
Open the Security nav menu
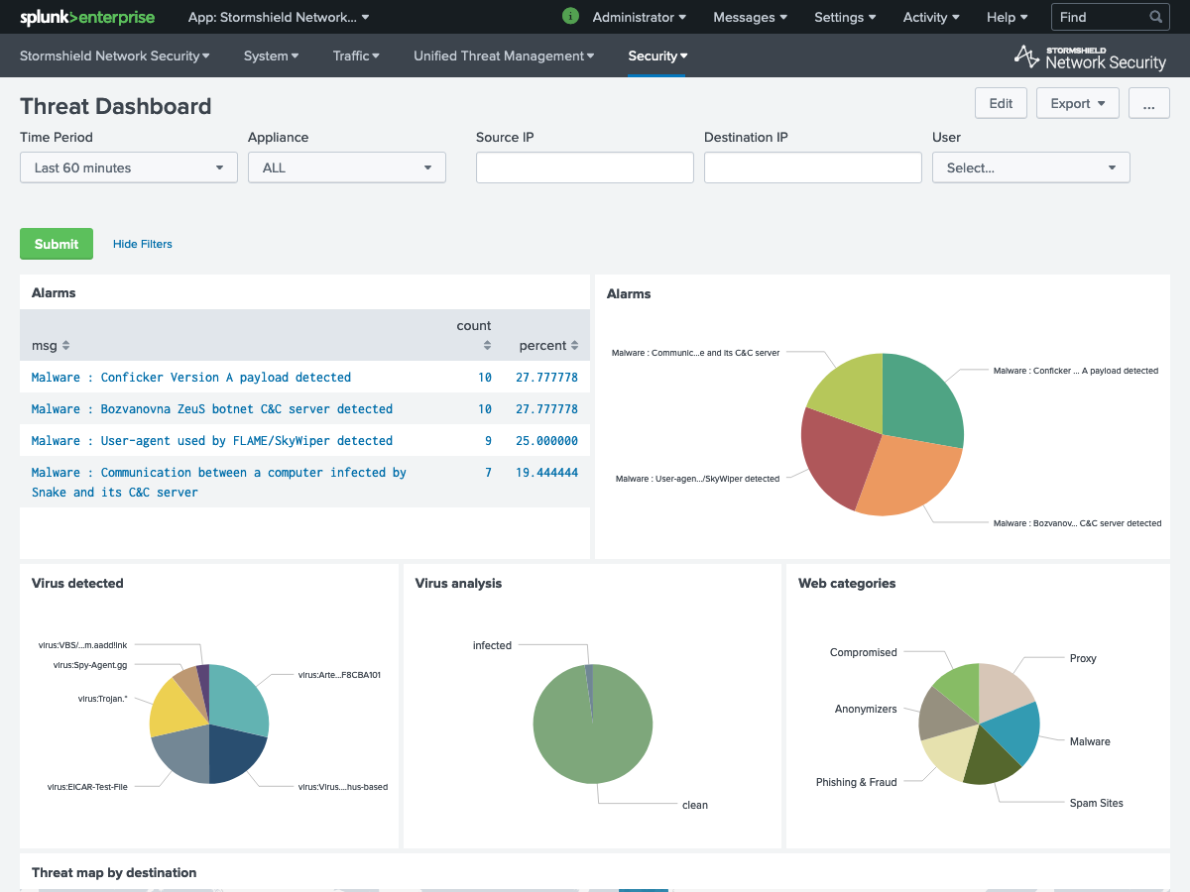click(x=657, y=56)
